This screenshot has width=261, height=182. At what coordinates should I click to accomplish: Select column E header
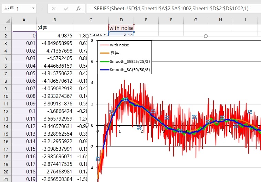click(x=146, y=20)
